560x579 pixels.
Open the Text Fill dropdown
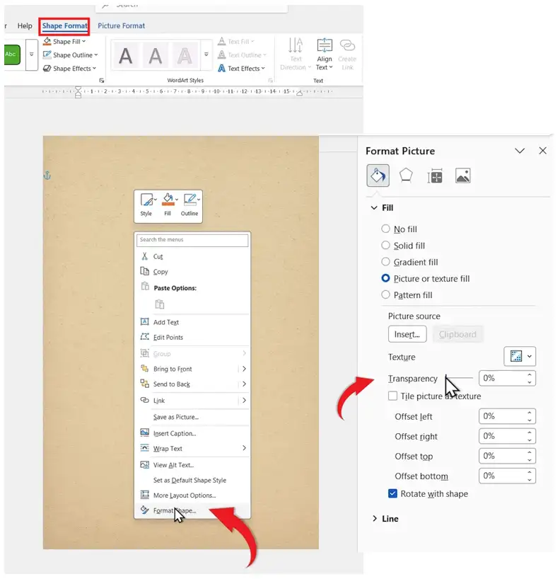click(236, 41)
